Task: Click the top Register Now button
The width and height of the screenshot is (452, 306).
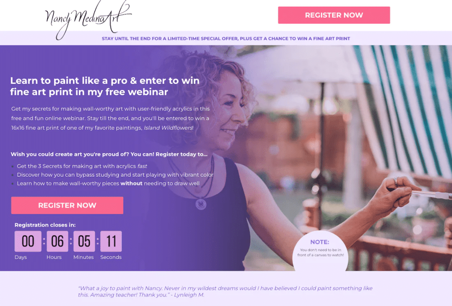Action: 334,15
